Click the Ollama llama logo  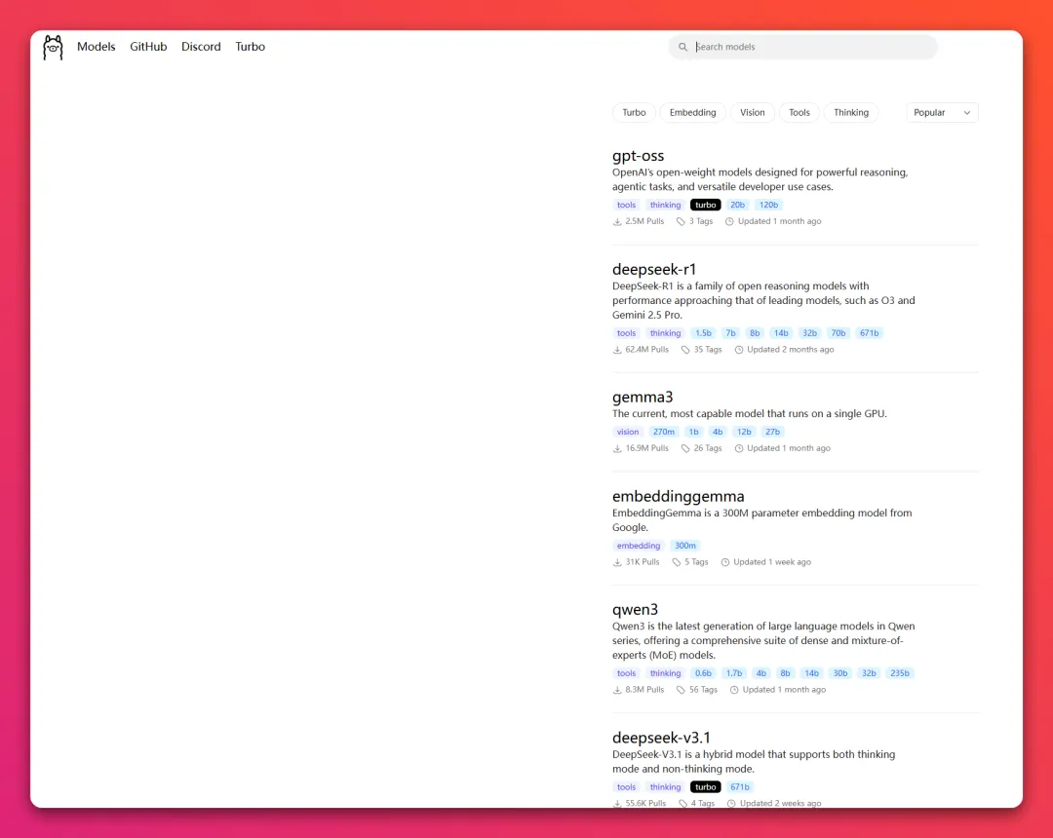tap(53, 48)
